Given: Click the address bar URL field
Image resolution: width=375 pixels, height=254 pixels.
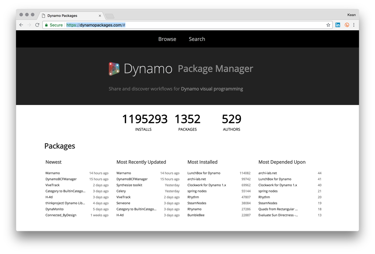Looking at the screenshot, I should (183, 25).
